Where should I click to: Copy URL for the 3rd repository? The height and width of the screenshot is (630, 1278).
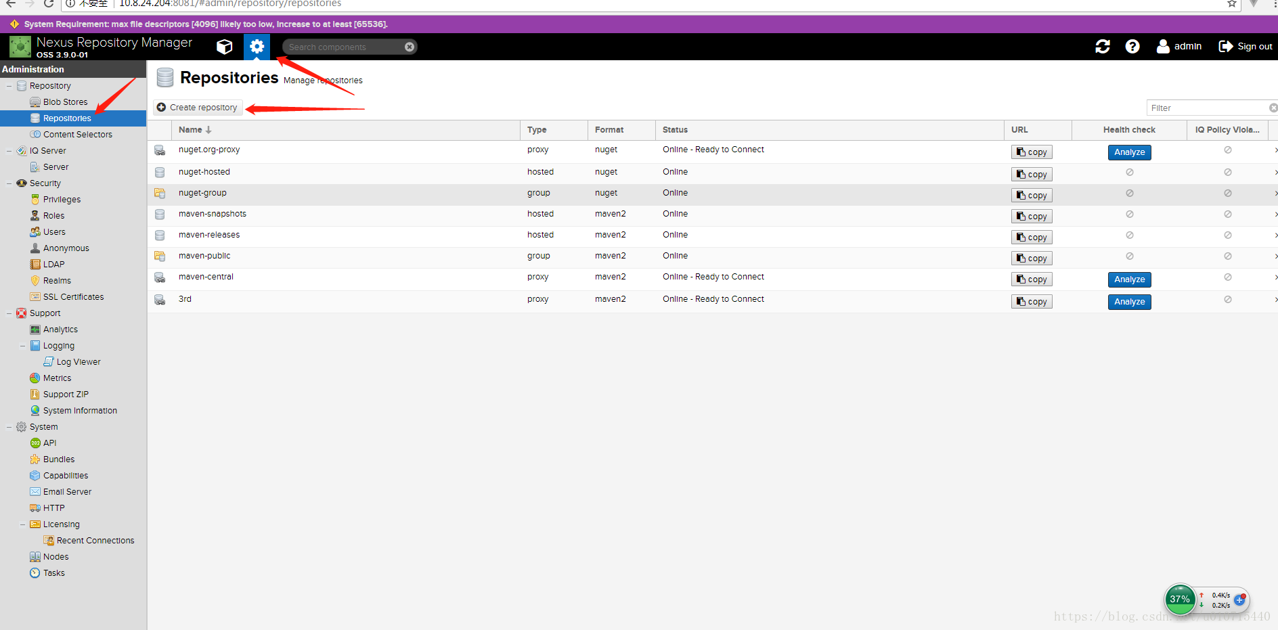(1032, 302)
